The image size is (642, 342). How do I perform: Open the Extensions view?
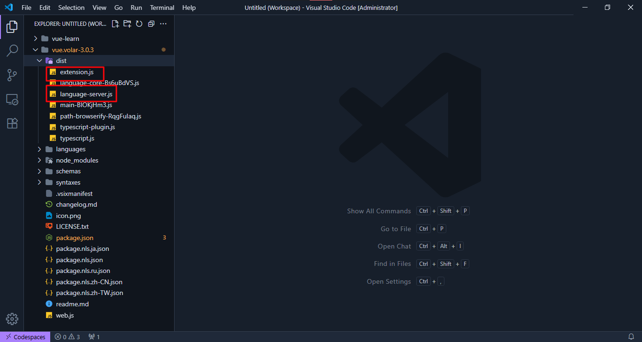coord(12,123)
